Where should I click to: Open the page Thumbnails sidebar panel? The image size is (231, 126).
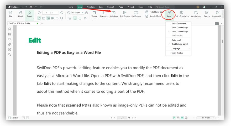point(9,34)
